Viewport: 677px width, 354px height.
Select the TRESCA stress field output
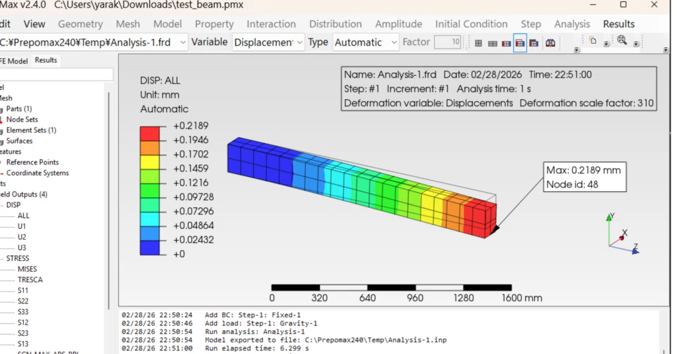[x=30, y=280]
